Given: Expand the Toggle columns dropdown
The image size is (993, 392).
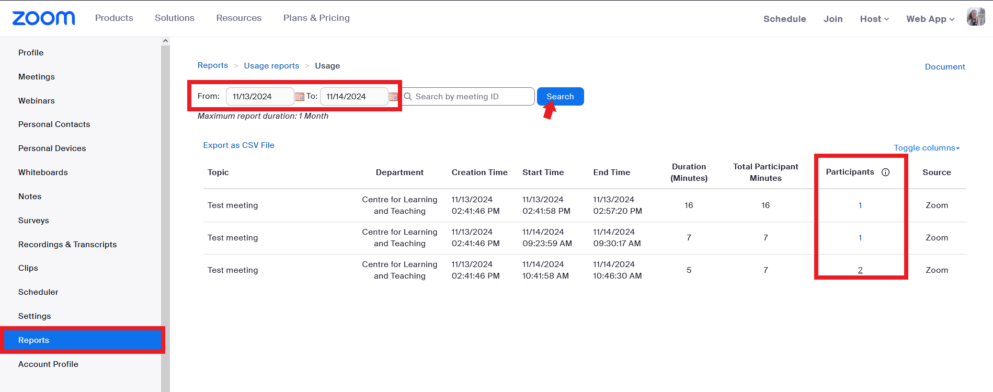Looking at the screenshot, I should click(926, 148).
